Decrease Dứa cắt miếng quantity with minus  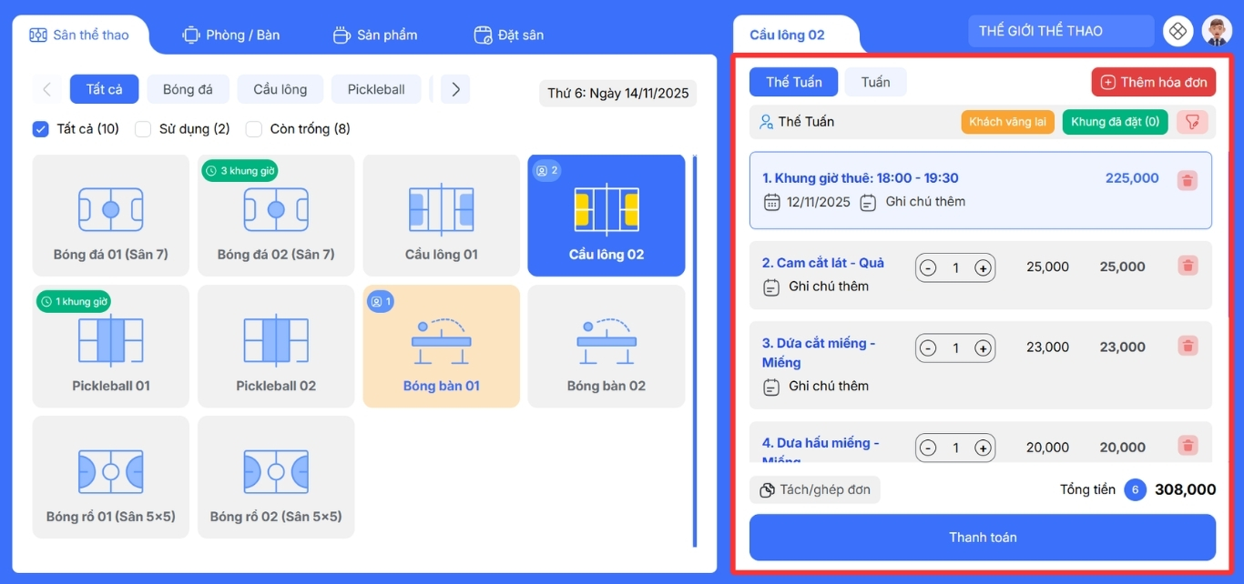click(928, 348)
